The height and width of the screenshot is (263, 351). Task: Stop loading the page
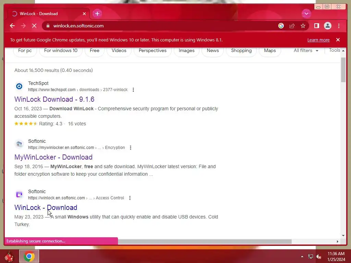tap(34, 26)
